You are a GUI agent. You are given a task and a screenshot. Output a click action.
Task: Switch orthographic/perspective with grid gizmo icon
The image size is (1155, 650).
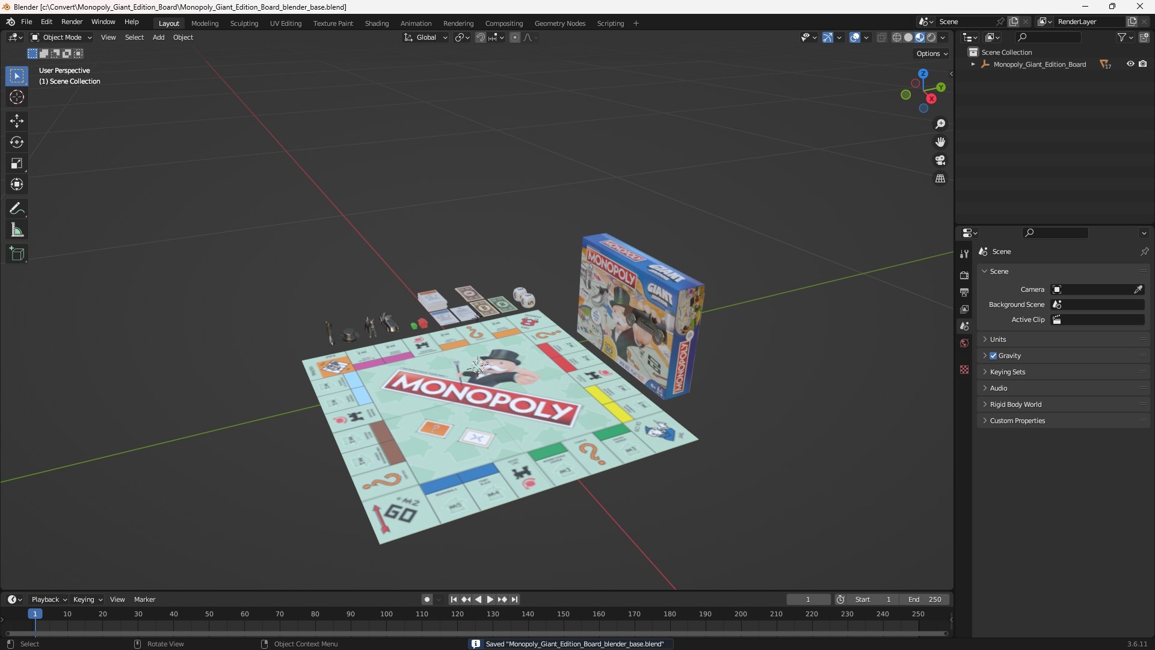click(x=940, y=179)
